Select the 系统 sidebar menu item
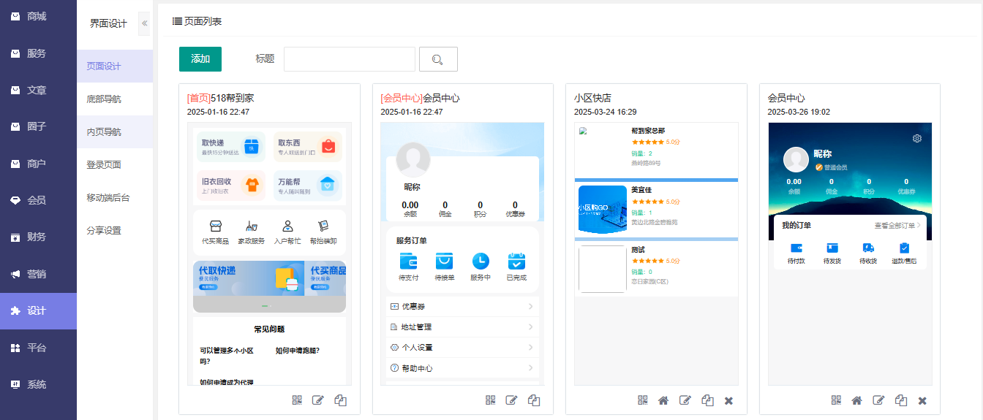Screen dimensions: 983x420 tap(37, 384)
